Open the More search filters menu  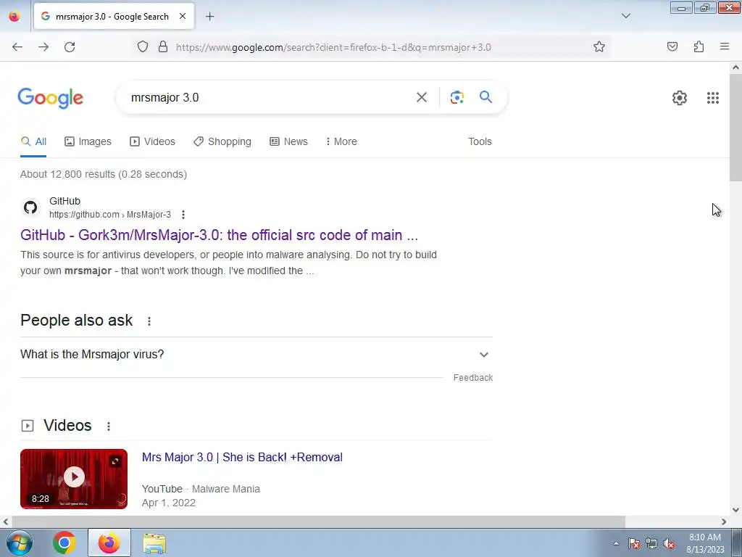(x=341, y=141)
